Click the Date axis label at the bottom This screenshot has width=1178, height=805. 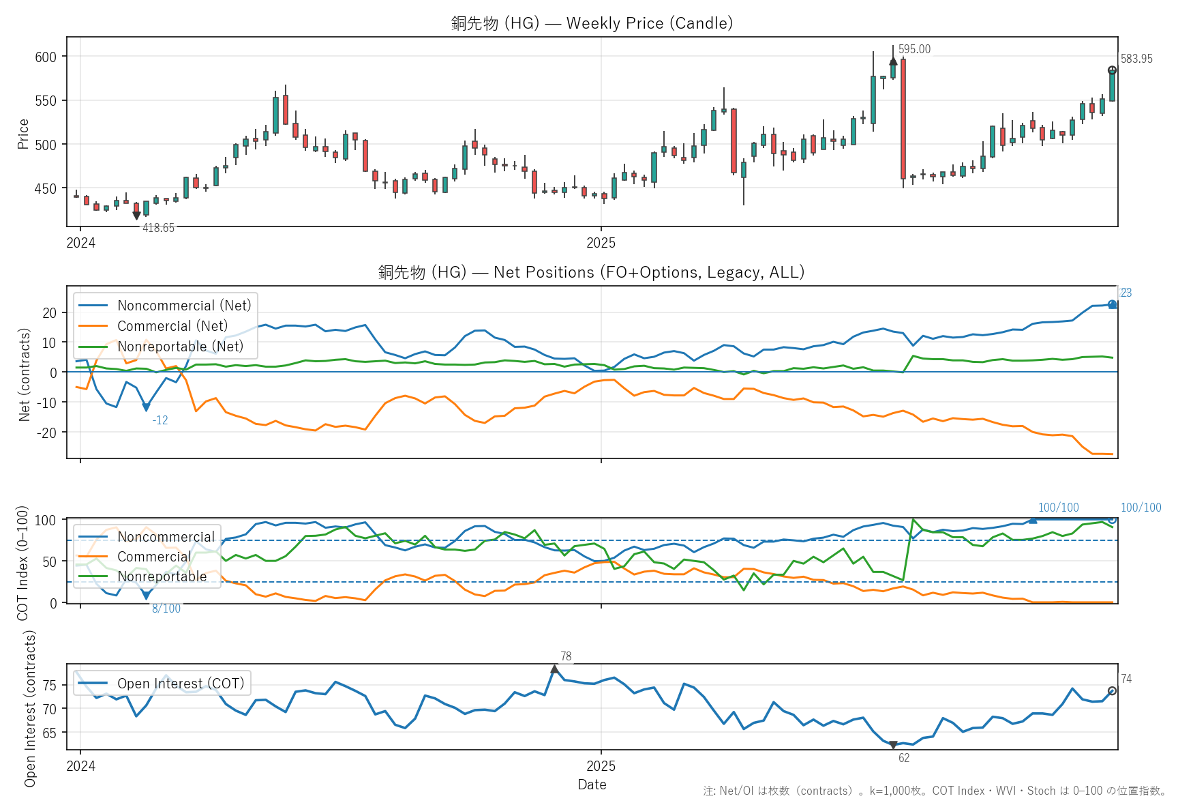(x=592, y=785)
